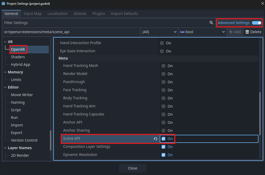Select Run under Editor
Screen dimensions: 265x175
click(14, 118)
